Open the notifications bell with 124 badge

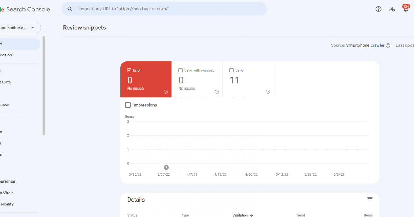[x=405, y=9]
